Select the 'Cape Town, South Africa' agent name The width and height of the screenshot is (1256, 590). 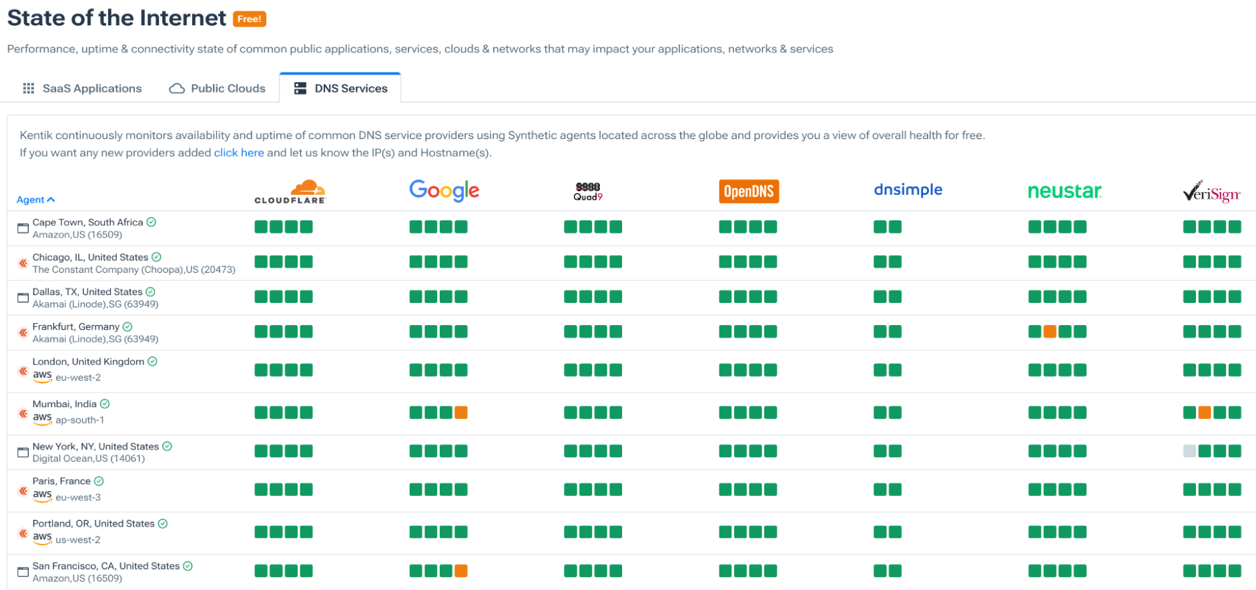87,222
